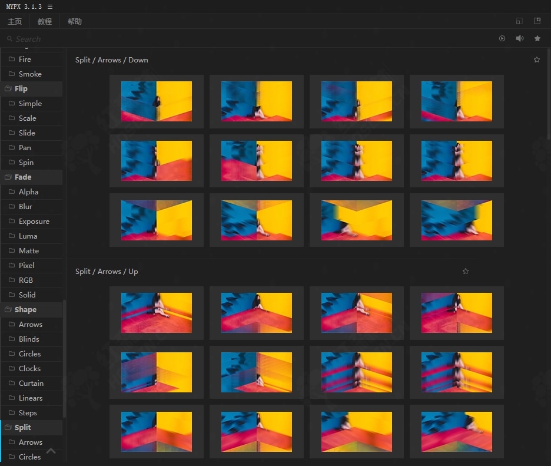The image size is (551, 466).
Task: Collapse the Split category
Action: point(32,427)
